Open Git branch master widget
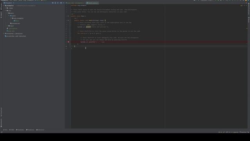 (x=243, y=132)
